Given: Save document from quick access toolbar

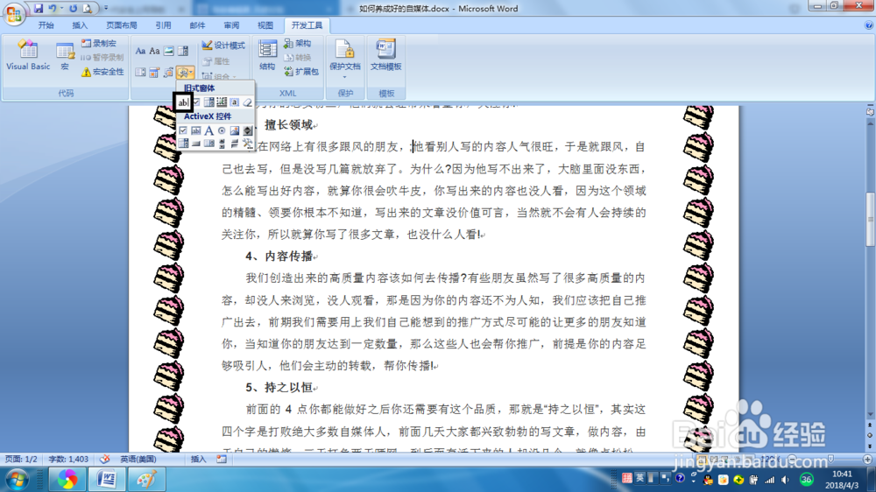Looking at the screenshot, I should [38, 9].
